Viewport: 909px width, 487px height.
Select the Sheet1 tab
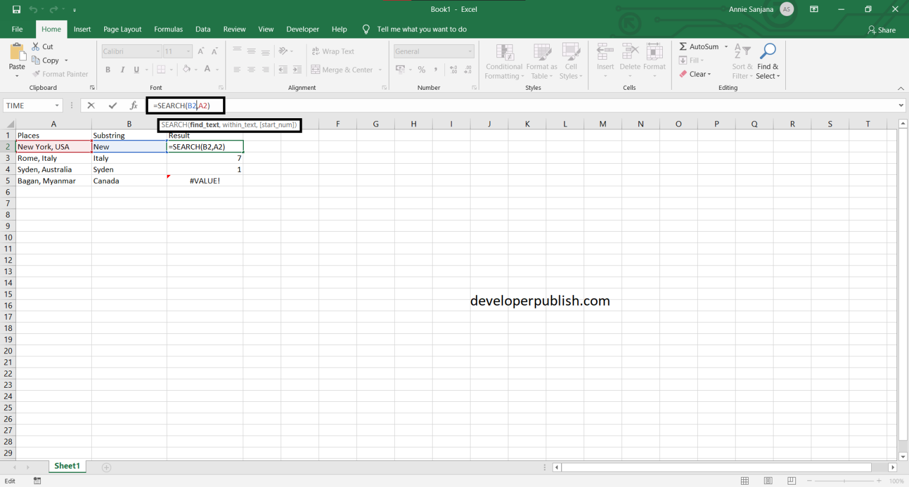(67, 466)
